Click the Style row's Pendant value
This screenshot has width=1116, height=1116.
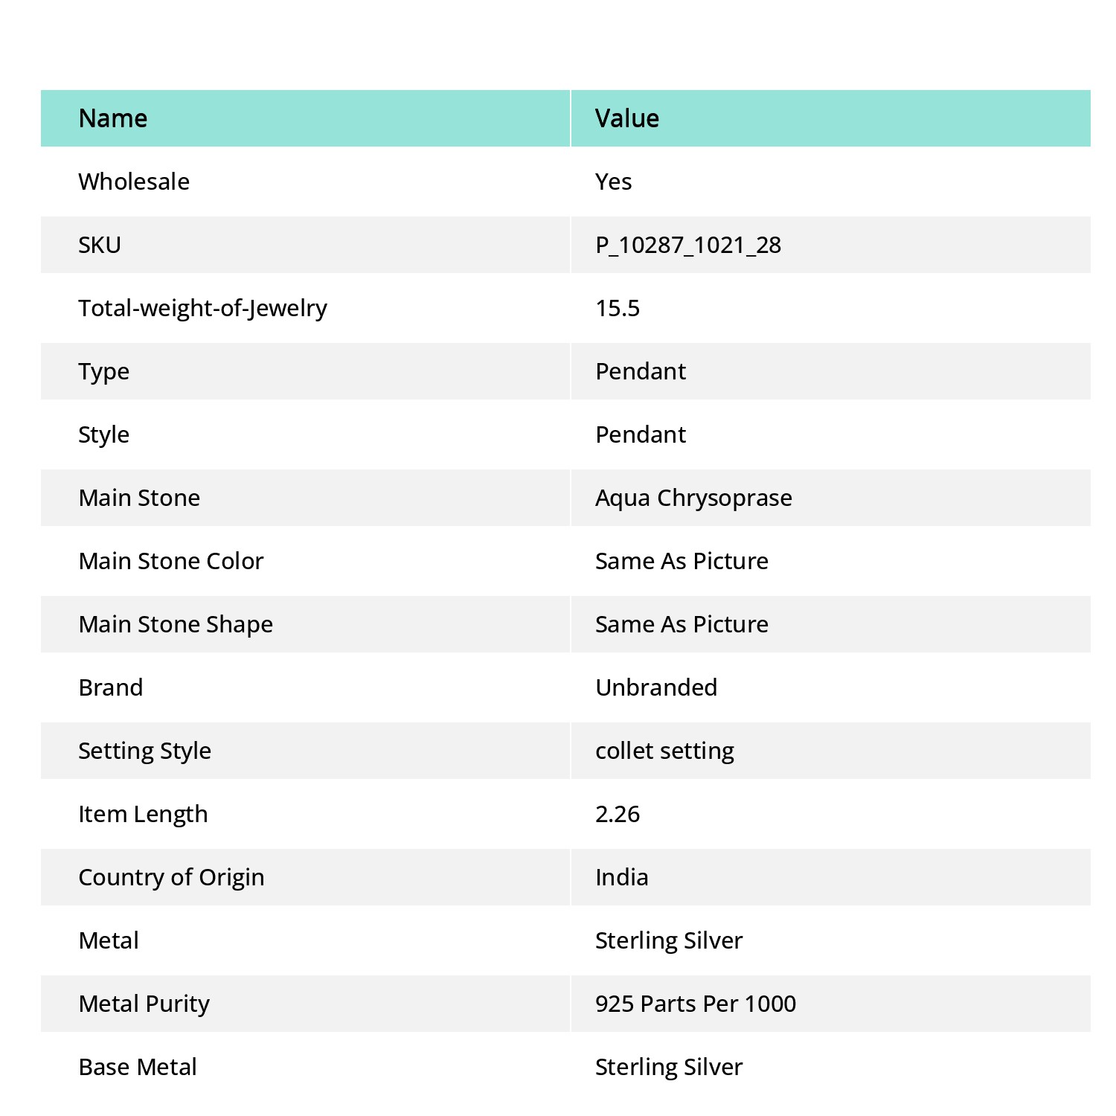[641, 434]
